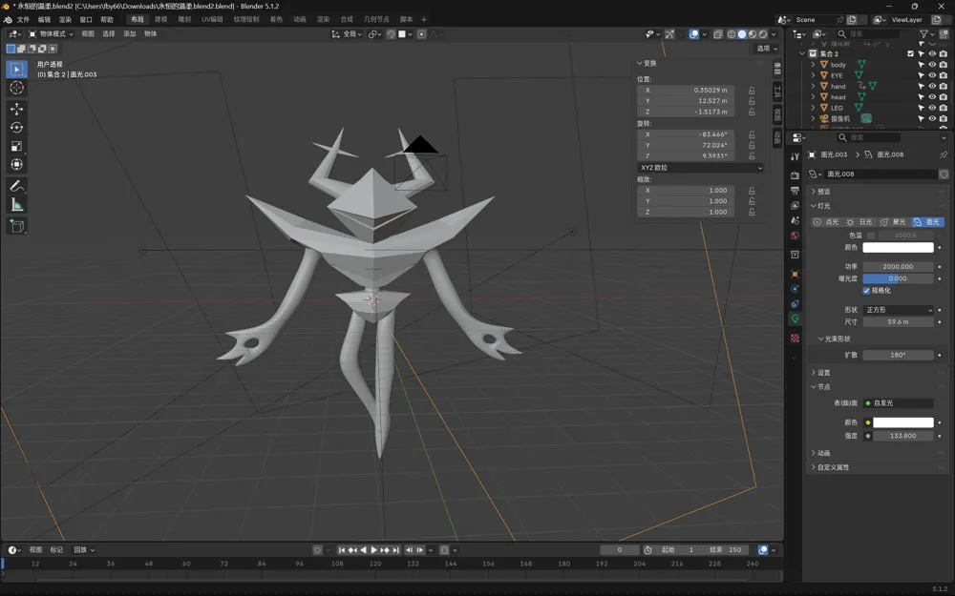955x596 pixels.
Task: Disable rendering for the hand object
Action: (x=943, y=87)
